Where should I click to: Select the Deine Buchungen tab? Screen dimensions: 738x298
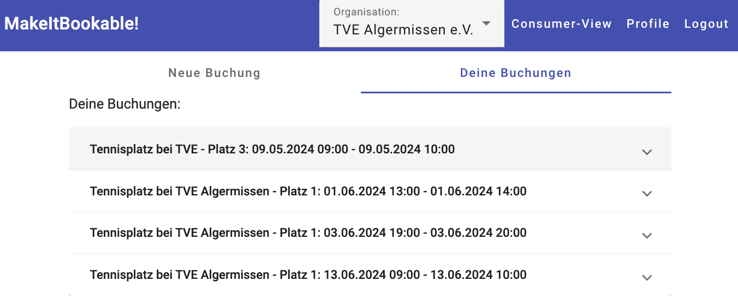515,73
